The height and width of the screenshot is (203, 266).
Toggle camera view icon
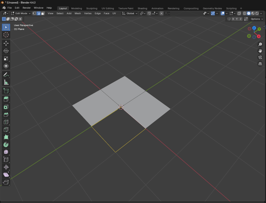tap(260, 57)
